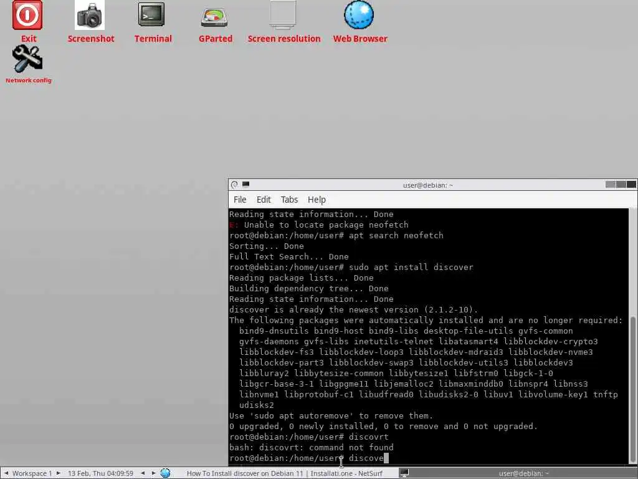Open the Edit menu in terminal
This screenshot has height=479, width=638.
pos(264,200)
